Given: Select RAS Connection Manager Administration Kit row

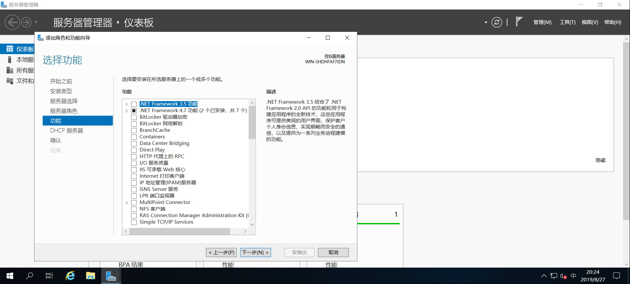Looking at the screenshot, I should [194, 215].
